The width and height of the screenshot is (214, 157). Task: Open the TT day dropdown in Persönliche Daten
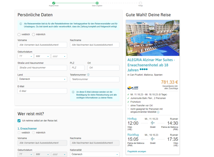pyautogui.click(x=26, y=56)
